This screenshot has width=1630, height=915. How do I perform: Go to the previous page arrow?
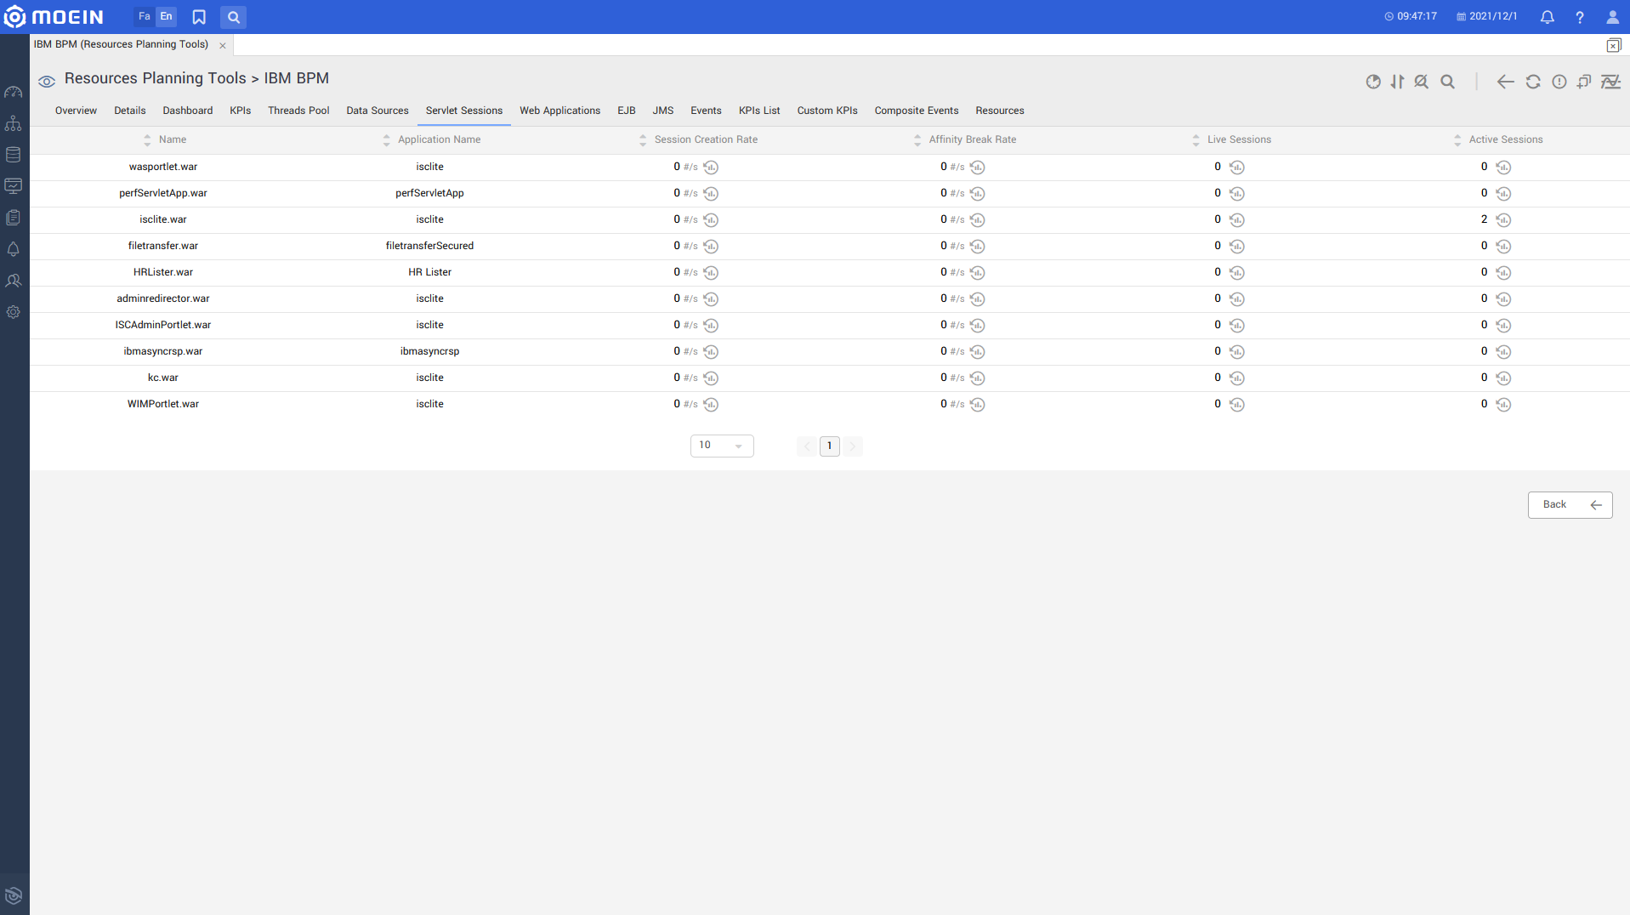807,446
